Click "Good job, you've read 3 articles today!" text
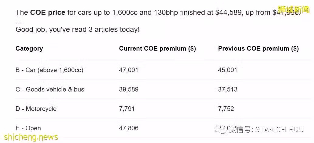The height and width of the screenshot is (143, 314). [x=77, y=30]
